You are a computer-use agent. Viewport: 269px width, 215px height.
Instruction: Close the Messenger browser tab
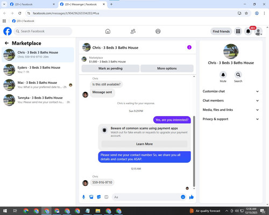pyautogui.click(x=104, y=4)
